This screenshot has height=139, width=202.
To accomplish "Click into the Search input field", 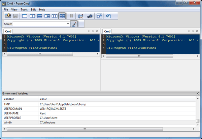I will pyautogui.click(x=40, y=24).
